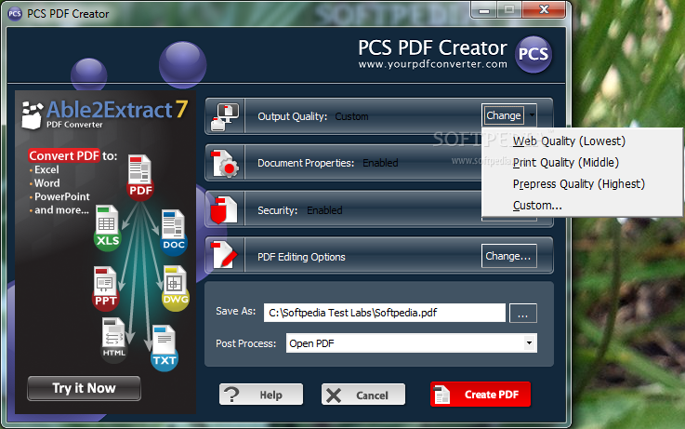685x429 pixels.
Task: Click the Security shield icon
Action: (224, 210)
